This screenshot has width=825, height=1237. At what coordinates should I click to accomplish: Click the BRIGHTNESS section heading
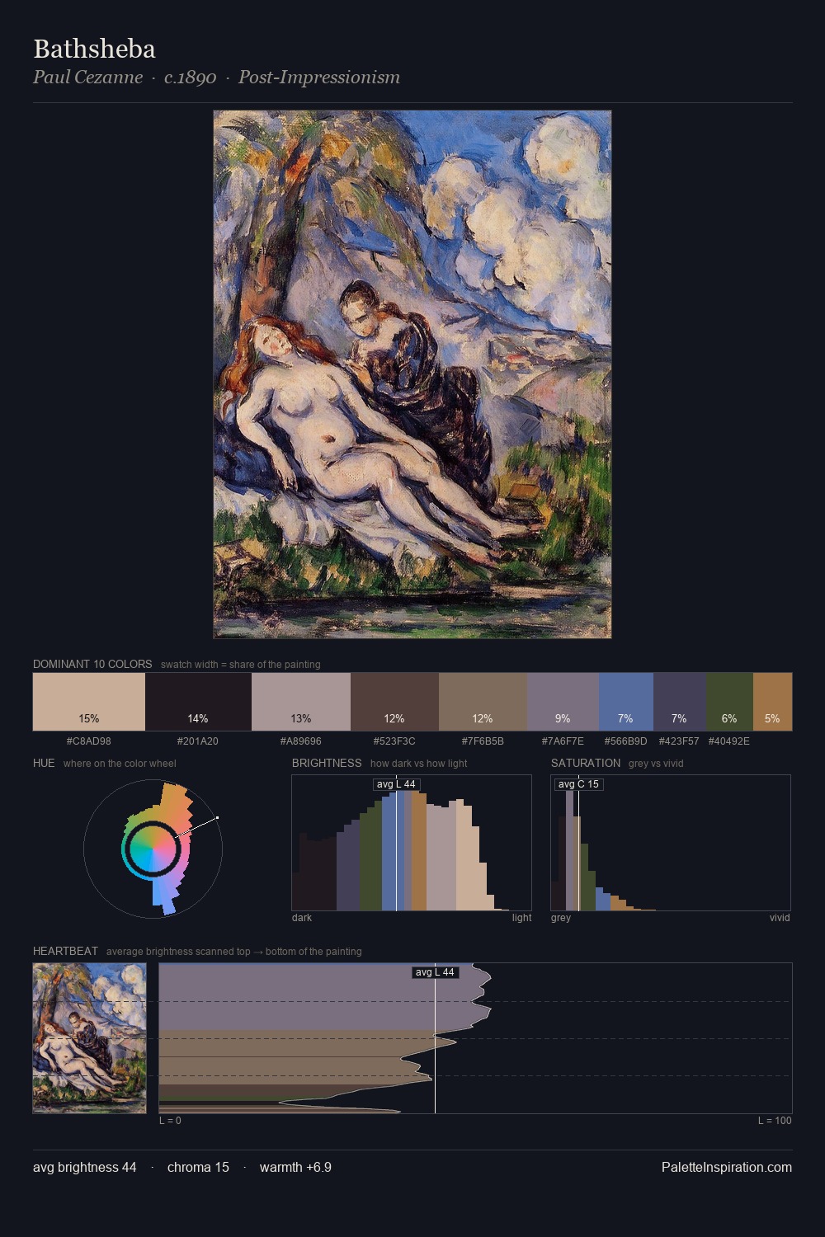click(x=327, y=763)
